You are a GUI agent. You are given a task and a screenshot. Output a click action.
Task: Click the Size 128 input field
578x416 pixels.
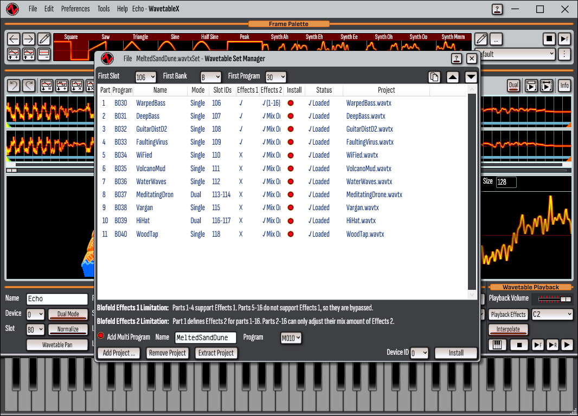click(506, 182)
